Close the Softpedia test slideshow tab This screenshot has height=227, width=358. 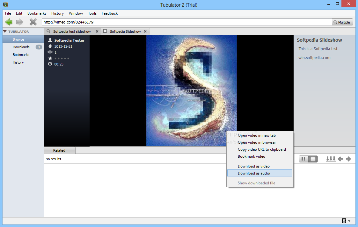97,31
